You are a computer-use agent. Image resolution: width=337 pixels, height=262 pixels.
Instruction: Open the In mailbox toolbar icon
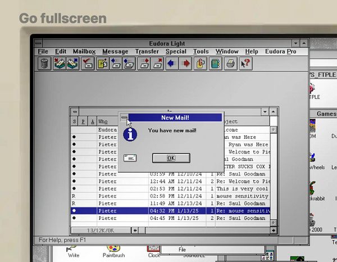(60, 64)
